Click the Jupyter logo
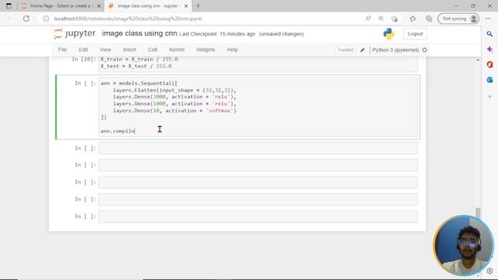Screen dimensions: 498x280 pos(75,33)
